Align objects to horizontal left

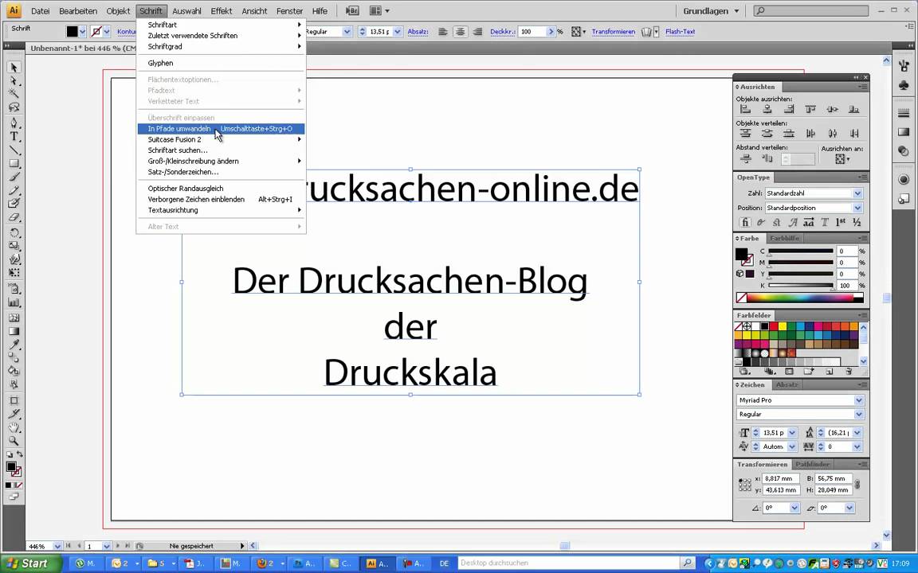745,109
